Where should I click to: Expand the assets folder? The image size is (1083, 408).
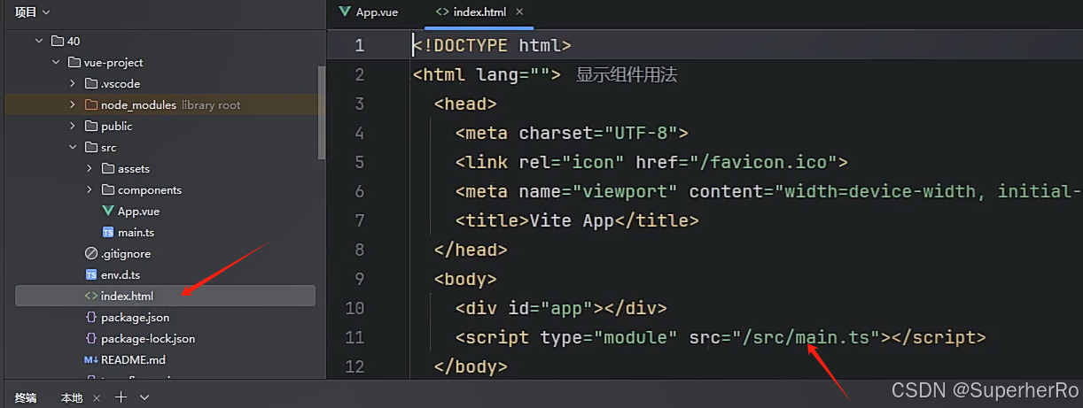[90, 168]
